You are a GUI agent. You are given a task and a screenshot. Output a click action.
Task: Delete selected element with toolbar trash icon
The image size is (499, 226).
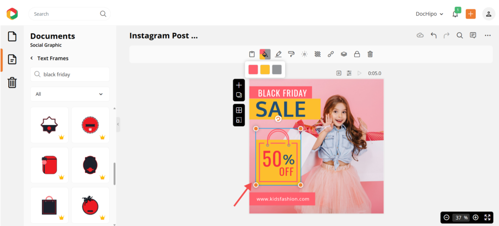[x=370, y=54]
